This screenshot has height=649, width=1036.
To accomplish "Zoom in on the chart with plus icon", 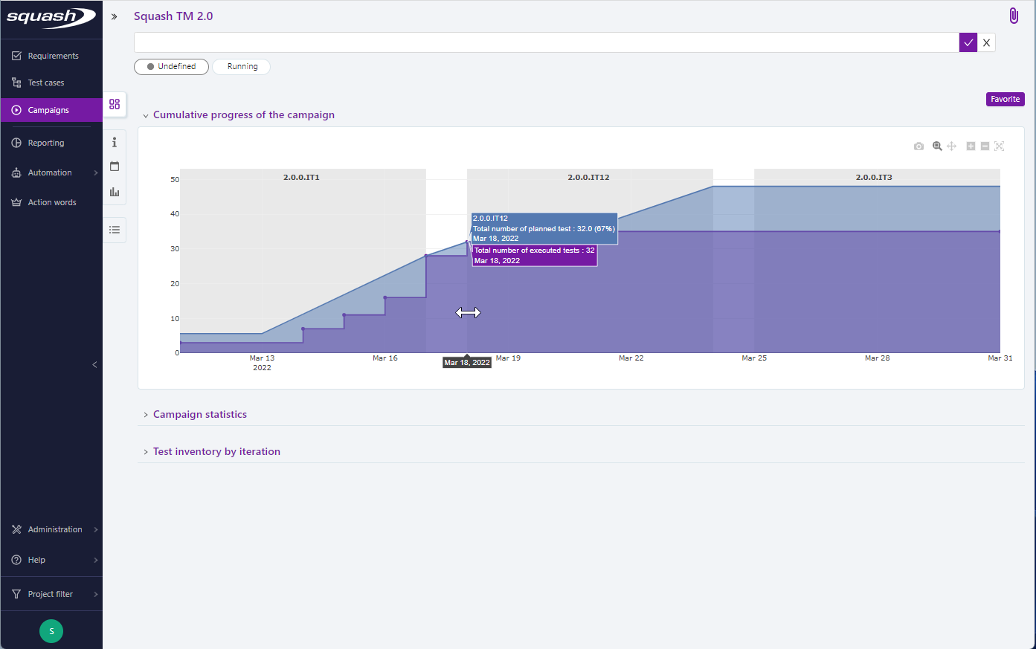I will [970, 146].
